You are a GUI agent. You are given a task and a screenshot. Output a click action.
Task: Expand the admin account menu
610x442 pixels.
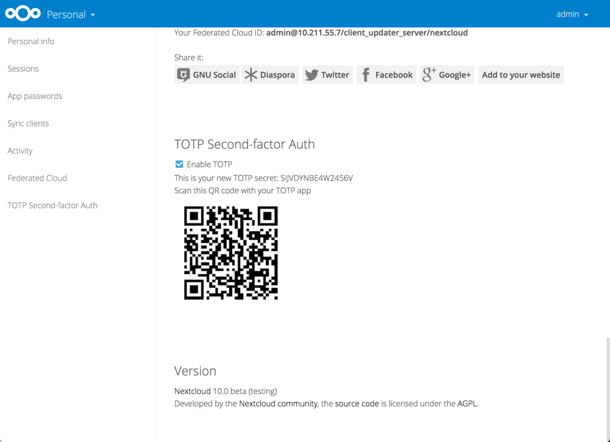pos(571,13)
